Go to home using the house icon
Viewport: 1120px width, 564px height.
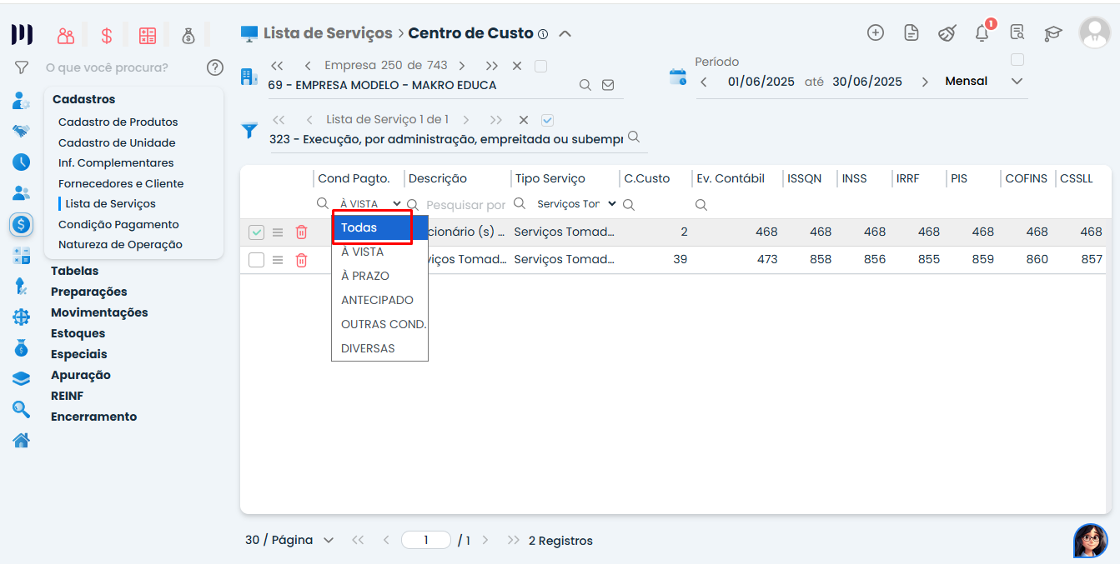click(x=22, y=440)
